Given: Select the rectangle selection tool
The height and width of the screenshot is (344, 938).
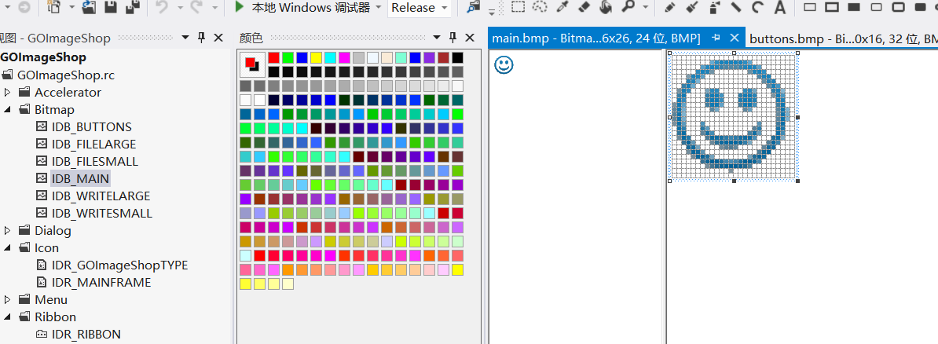Looking at the screenshot, I should (x=518, y=7).
